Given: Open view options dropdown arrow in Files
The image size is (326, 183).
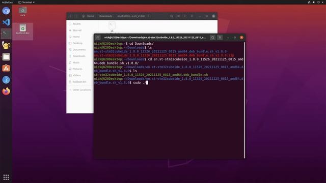Looking at the screenshot, I should tap(184, 16).
